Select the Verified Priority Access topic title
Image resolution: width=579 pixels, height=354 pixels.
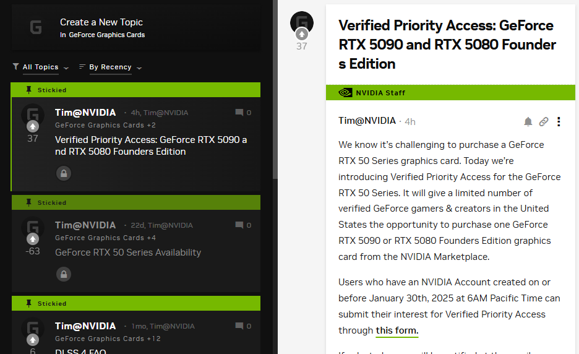click(151, 145)
